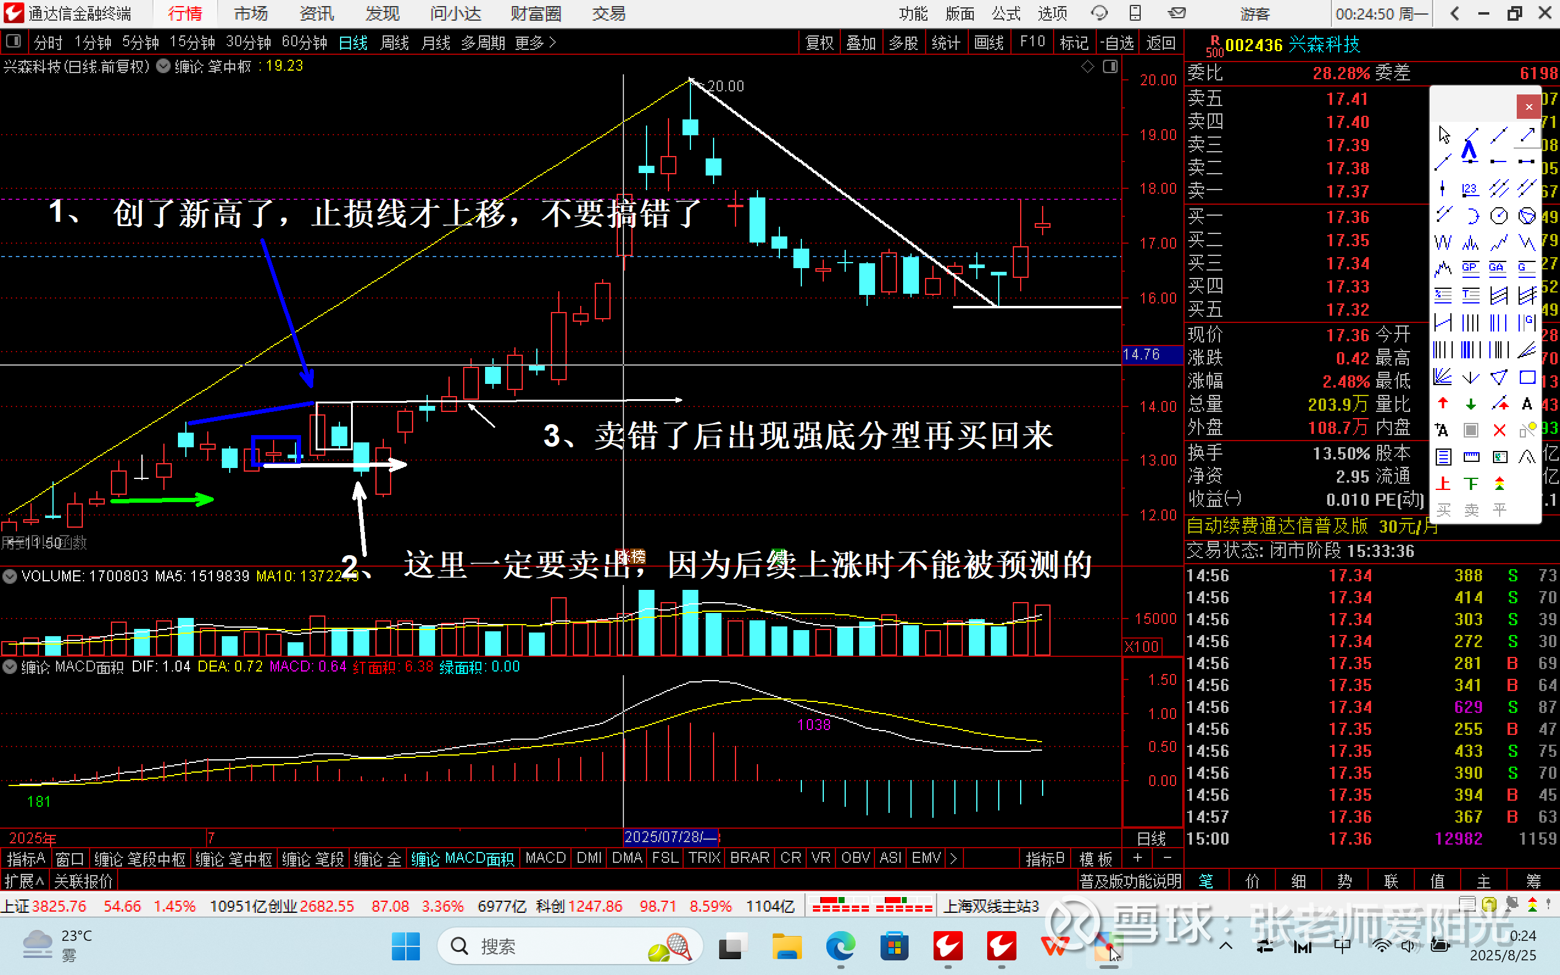Click the refresh cycle icon in title bar
Image resolution: width=1560 pixels, height=975 pixels.
tap(1099, 13)
